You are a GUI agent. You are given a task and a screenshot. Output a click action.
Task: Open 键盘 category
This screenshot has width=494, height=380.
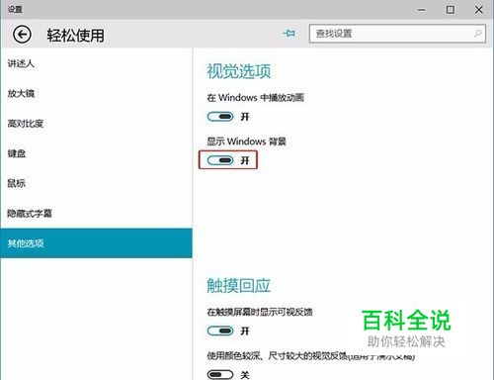[96, 153]
